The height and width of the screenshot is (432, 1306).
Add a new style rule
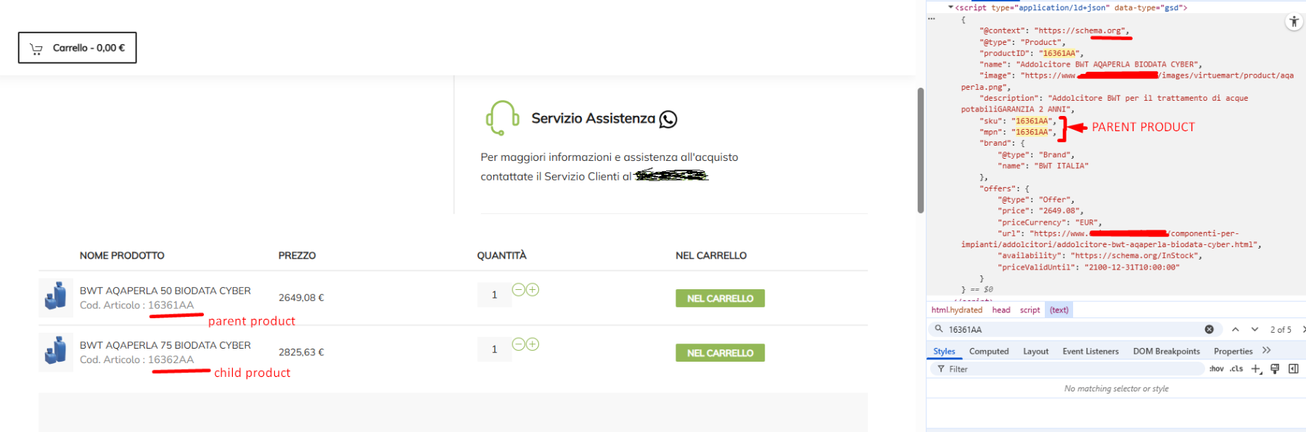point(1256,369)
